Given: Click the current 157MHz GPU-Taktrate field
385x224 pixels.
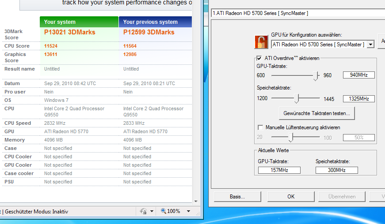Looking at the screenshot, I should [279, 170].
